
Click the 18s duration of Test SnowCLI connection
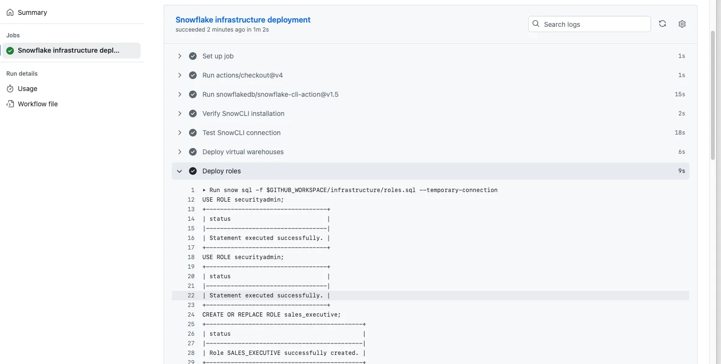(680, 133)
